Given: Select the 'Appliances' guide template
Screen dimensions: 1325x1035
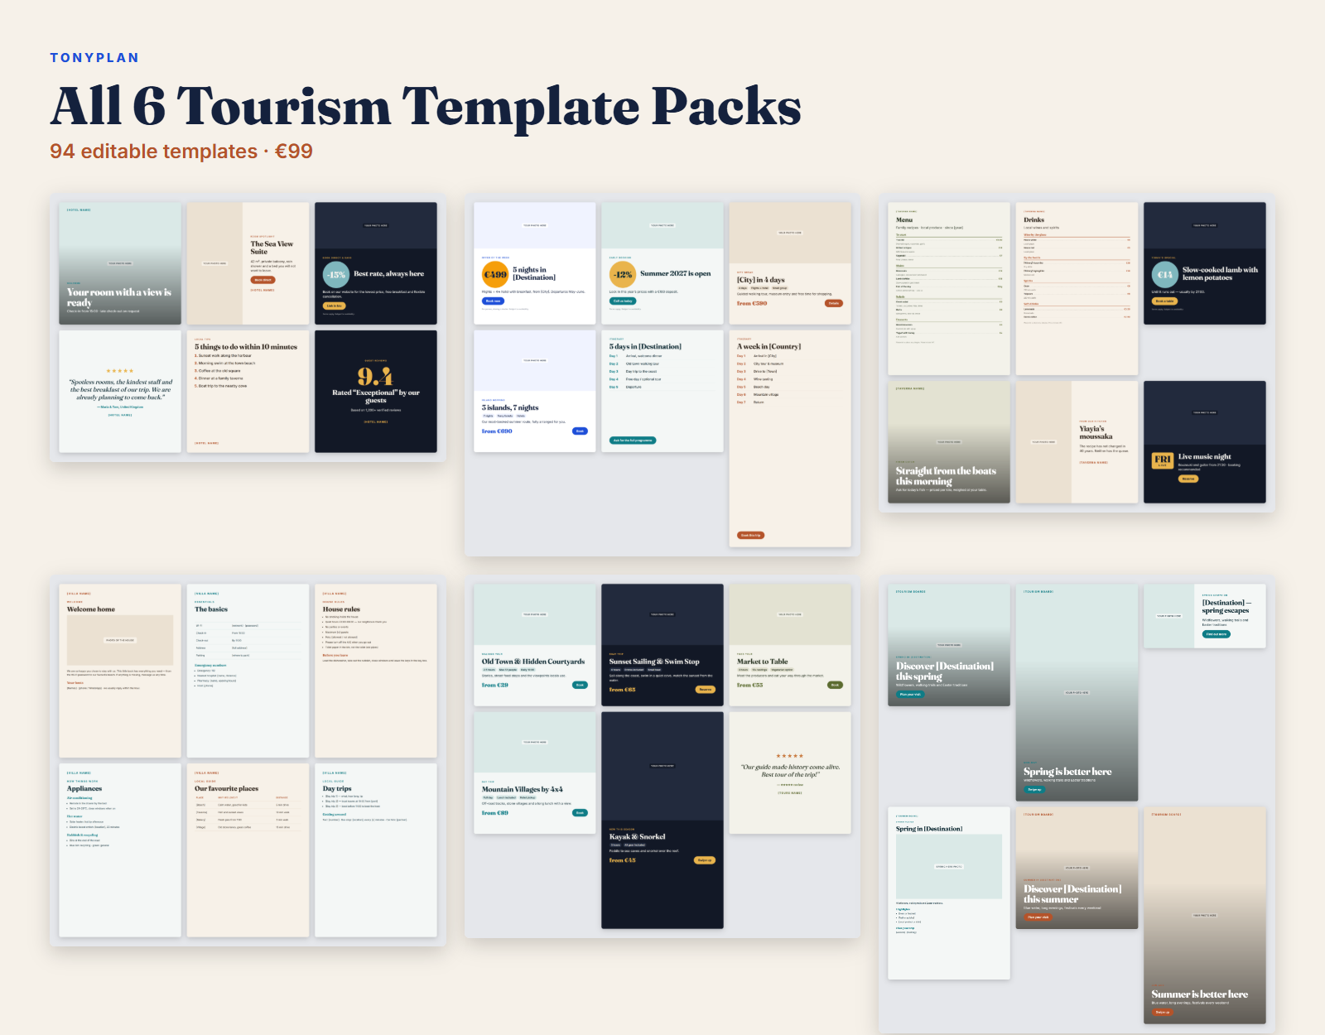Looking at the screenshot, I should coord(120,850).
